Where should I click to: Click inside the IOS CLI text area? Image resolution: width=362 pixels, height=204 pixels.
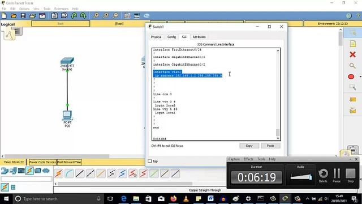point(214,95)
